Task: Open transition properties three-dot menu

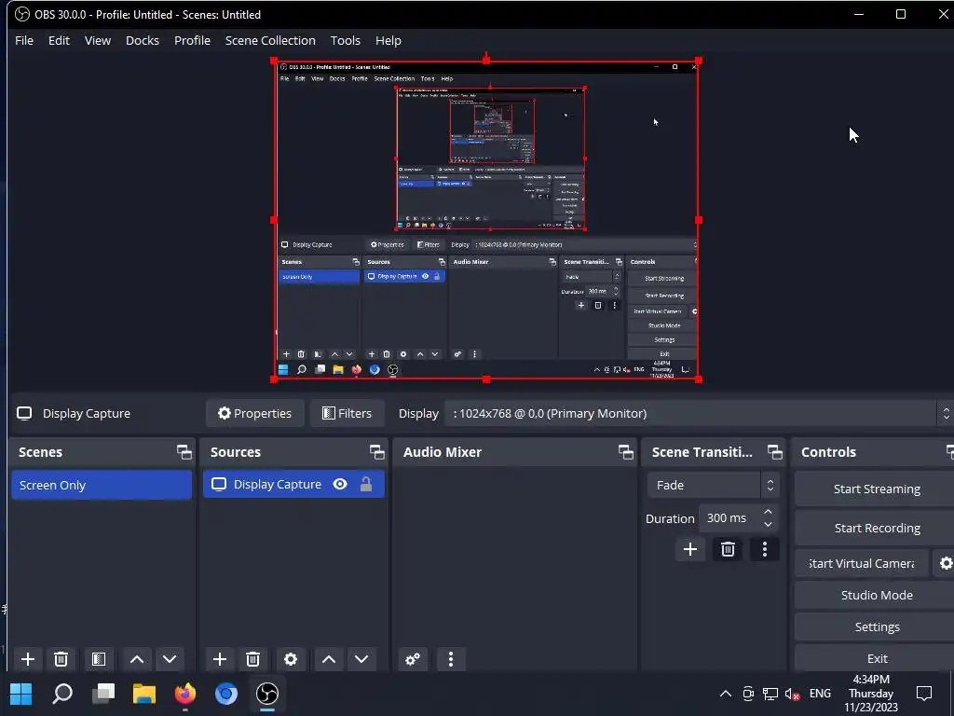Action: pyautogui.click(x=765, y=549)
